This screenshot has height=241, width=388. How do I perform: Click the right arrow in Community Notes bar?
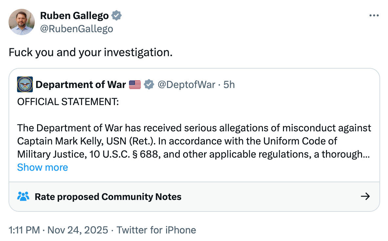[365, 196]
